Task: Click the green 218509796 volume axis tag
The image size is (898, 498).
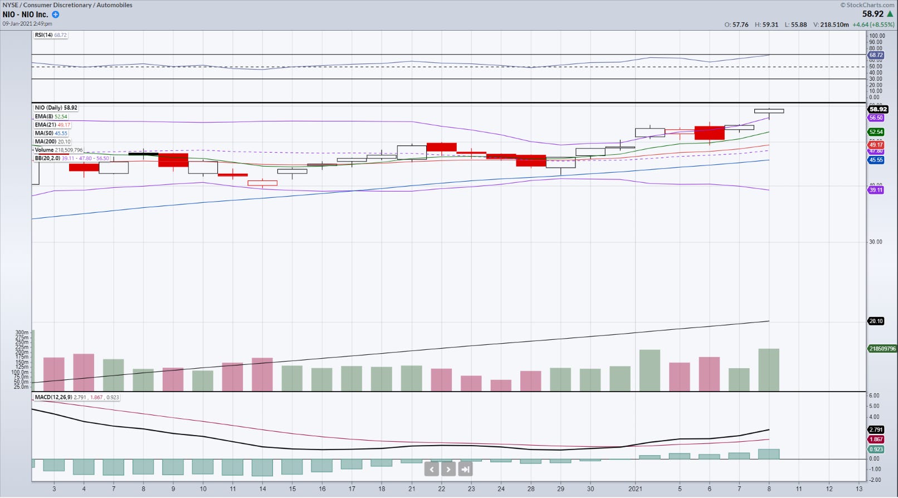Action: pos(882,349)
